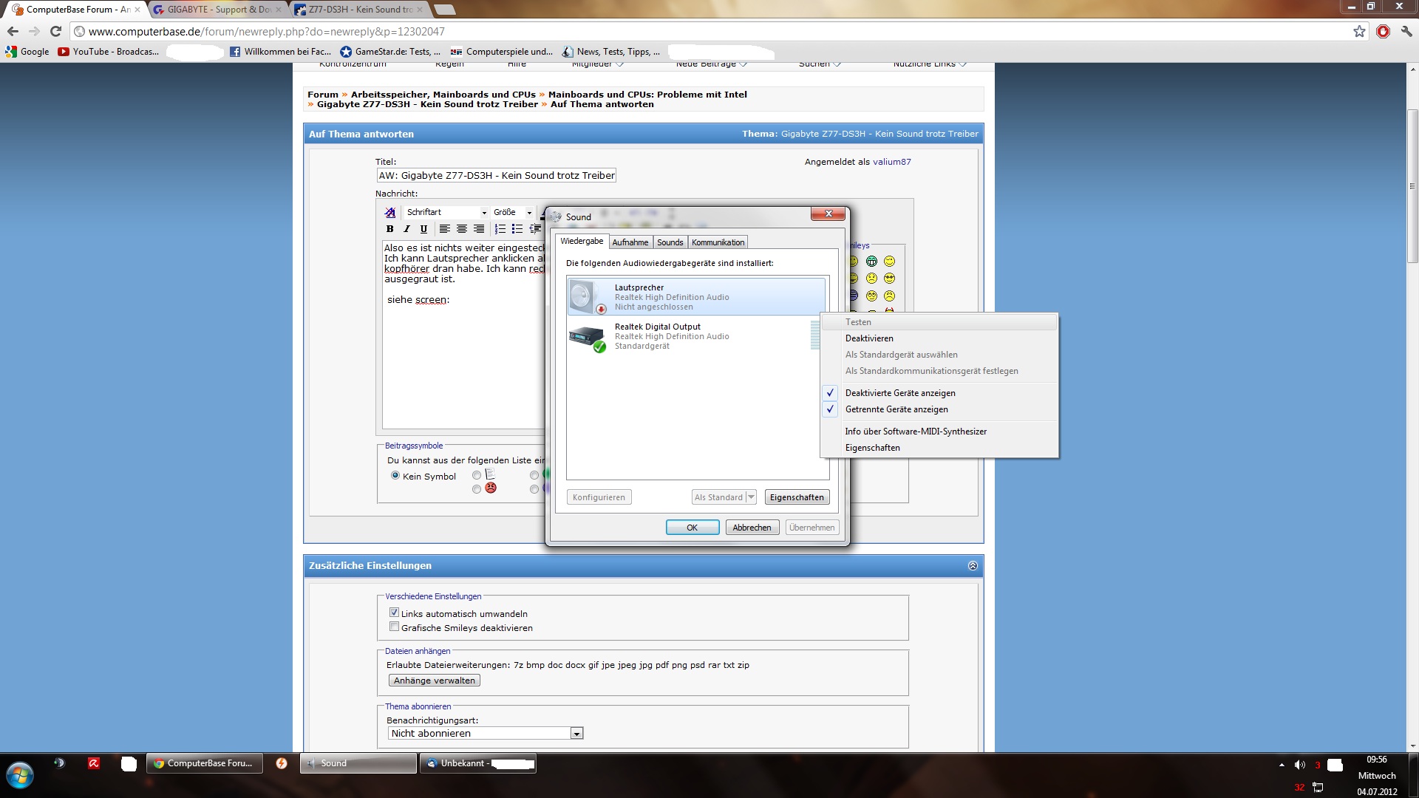The image size is (1419, 798).
Task: Click the remove text formatting icon
Action: point(389,213)
